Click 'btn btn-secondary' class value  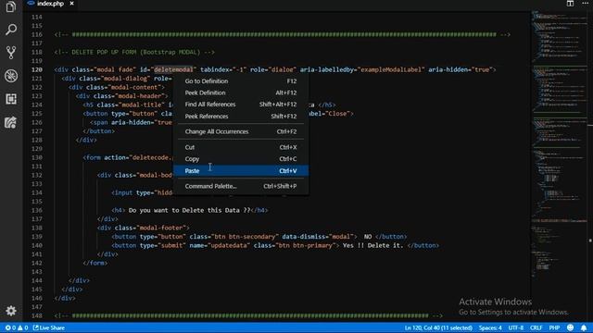click(245, 237)
